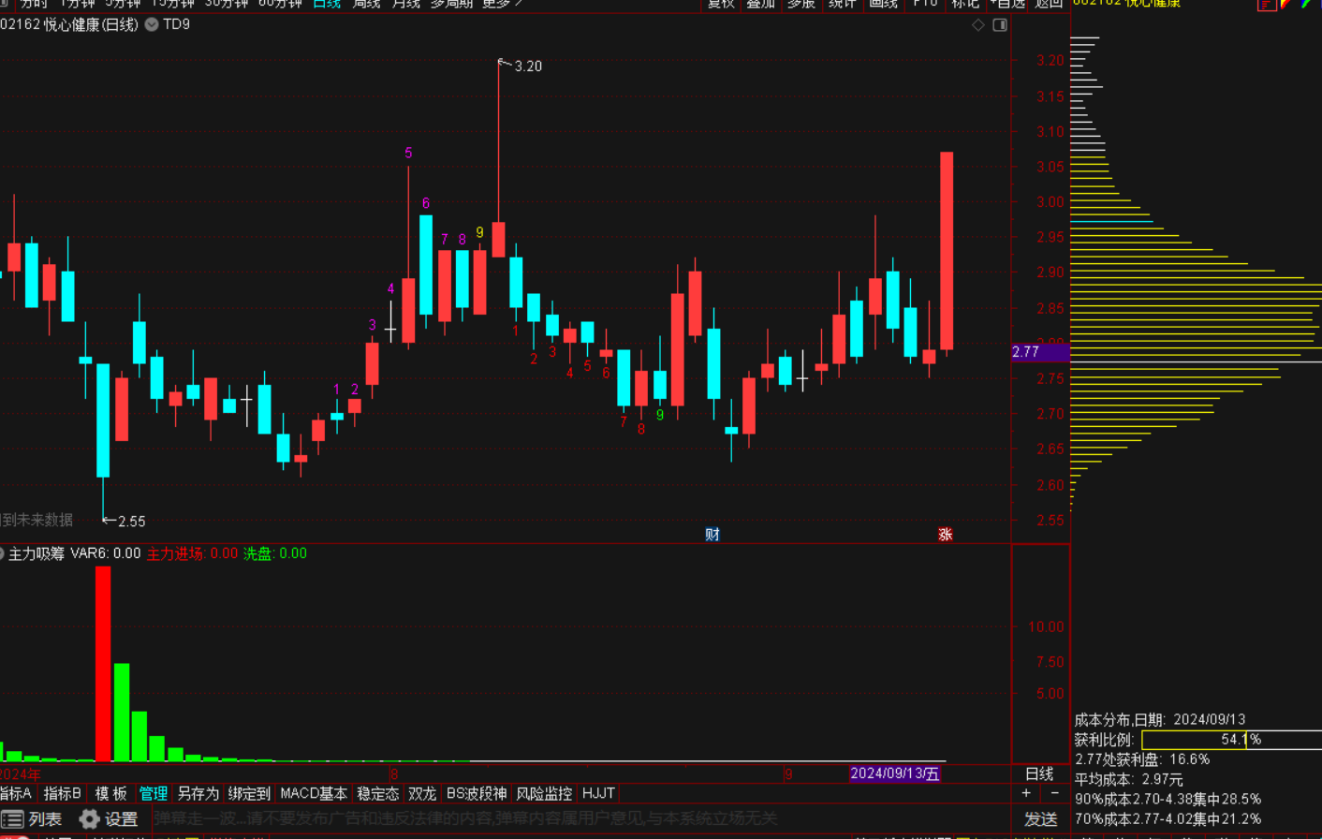
Task: Click 另存为 to save the template
Action: 198,793
